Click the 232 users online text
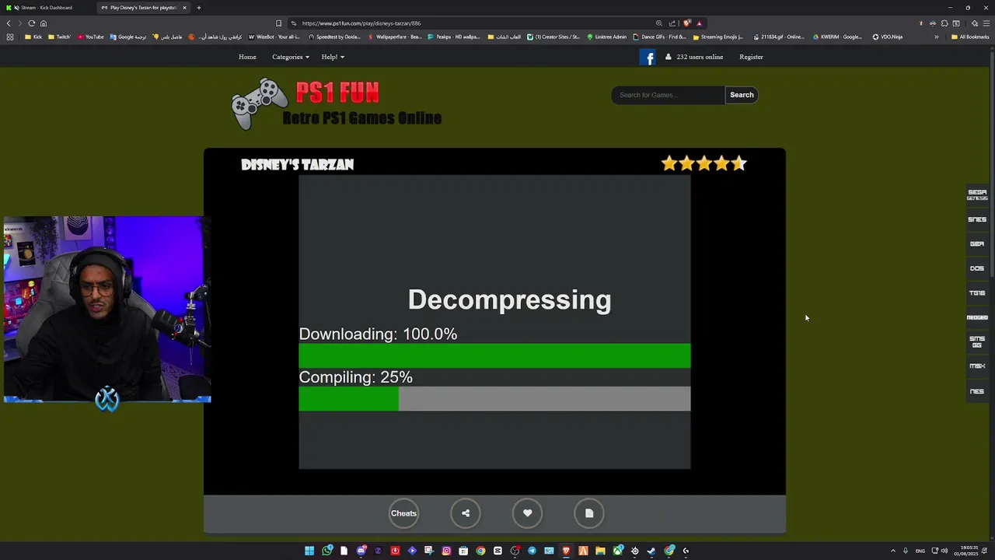 pyautogui.click(x=700, y=57)
